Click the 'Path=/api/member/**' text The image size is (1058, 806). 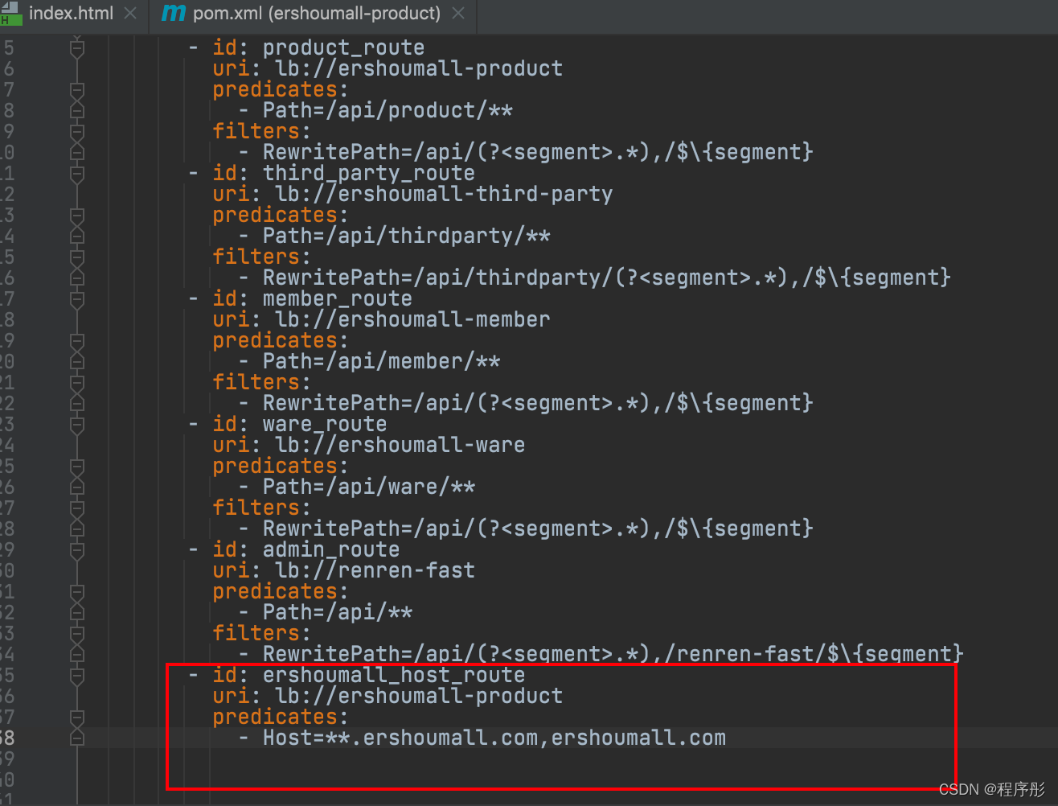381,362
